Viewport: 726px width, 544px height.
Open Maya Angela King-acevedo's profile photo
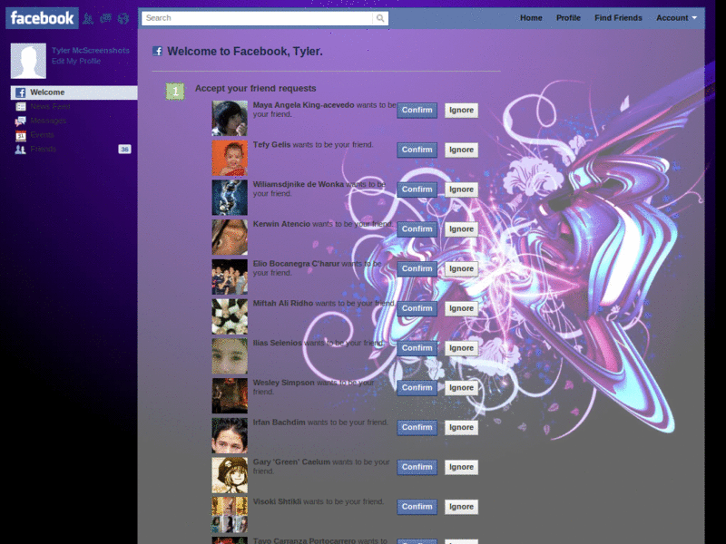point(230,119)
